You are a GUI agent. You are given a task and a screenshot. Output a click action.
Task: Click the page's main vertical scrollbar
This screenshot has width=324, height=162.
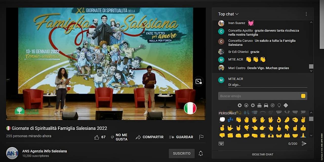pos(322,24)
